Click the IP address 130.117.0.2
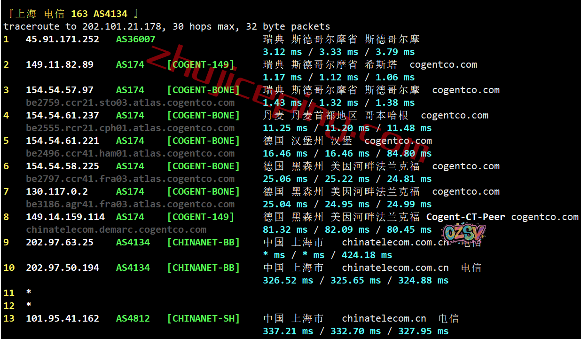Viewport: 581px width, 339px height. coord(57,191)
